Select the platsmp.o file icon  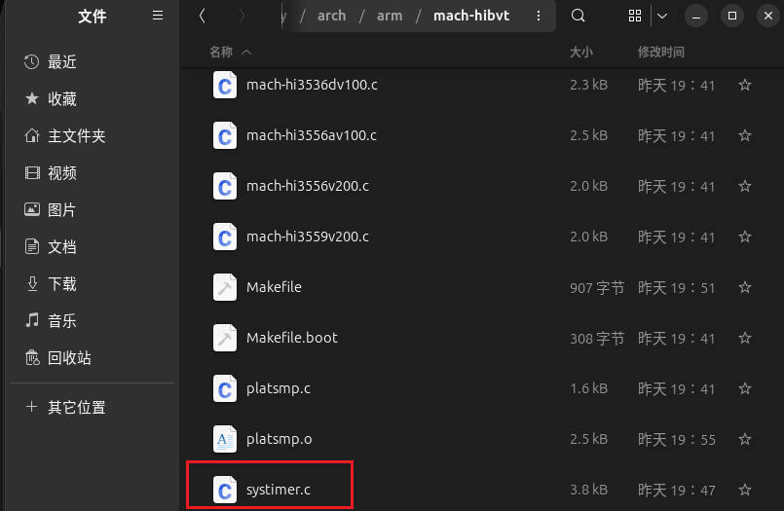(x=225, y=439)
